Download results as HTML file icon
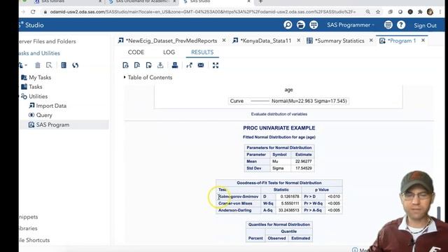 [125, 65]
